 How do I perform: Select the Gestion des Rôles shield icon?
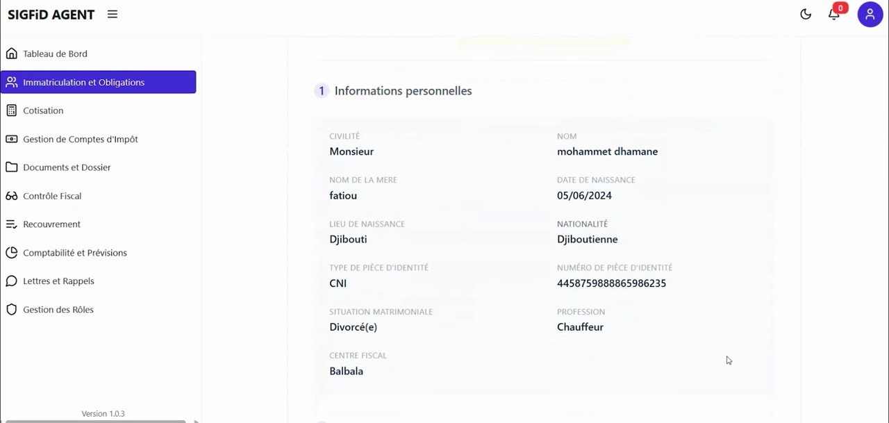12,309
